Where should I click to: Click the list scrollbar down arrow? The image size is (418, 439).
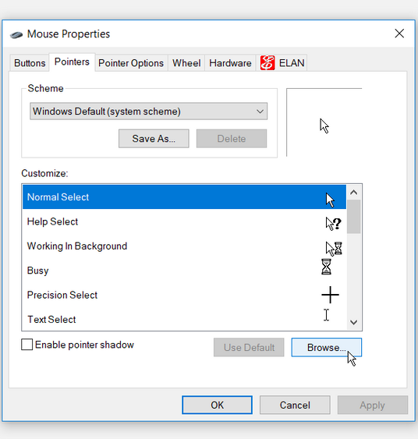[354, 322]
